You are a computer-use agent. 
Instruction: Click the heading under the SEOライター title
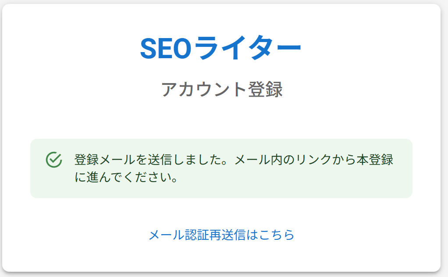point(221,89)
